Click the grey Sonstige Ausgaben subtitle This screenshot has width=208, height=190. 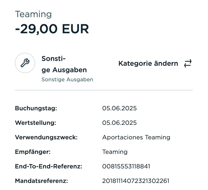click(x=67, y=80)
